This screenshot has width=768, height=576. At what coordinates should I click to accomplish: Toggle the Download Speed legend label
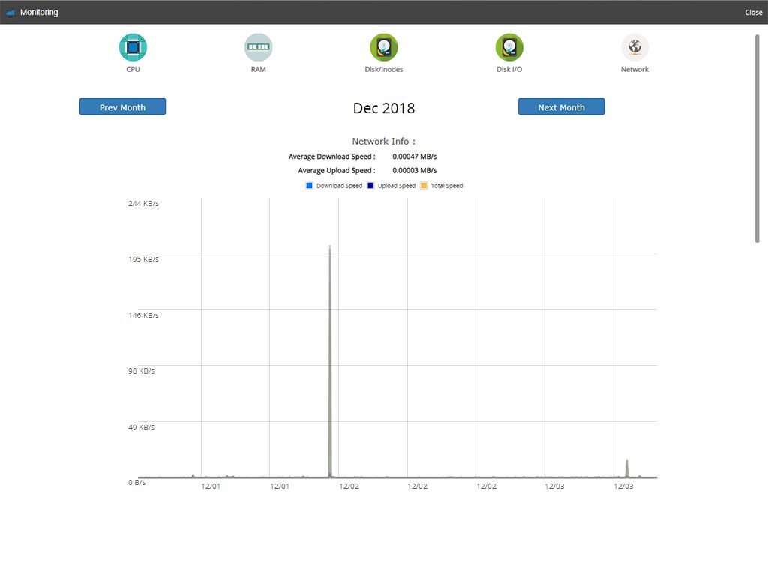click(339, 186)
